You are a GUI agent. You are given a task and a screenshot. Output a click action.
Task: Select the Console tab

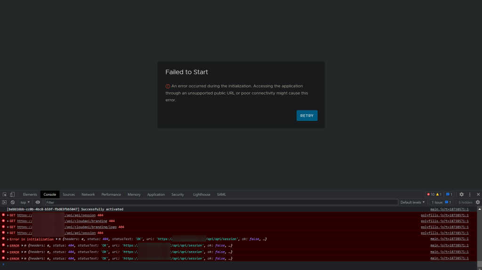(x=50, y=194)
